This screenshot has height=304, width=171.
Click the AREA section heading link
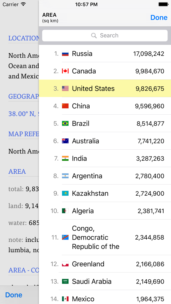coord(17,172)
